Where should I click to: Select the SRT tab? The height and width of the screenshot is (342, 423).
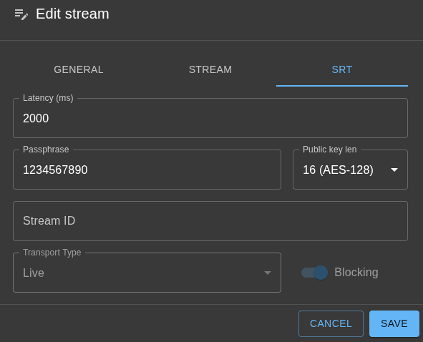(x=342, y=69)
